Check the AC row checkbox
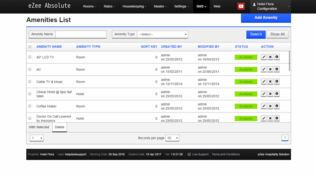 [30, 69]
